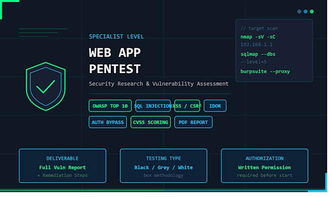Select the AUTH BYPASS tag
Screen dimensions: 332x197
tap(107, 122)
